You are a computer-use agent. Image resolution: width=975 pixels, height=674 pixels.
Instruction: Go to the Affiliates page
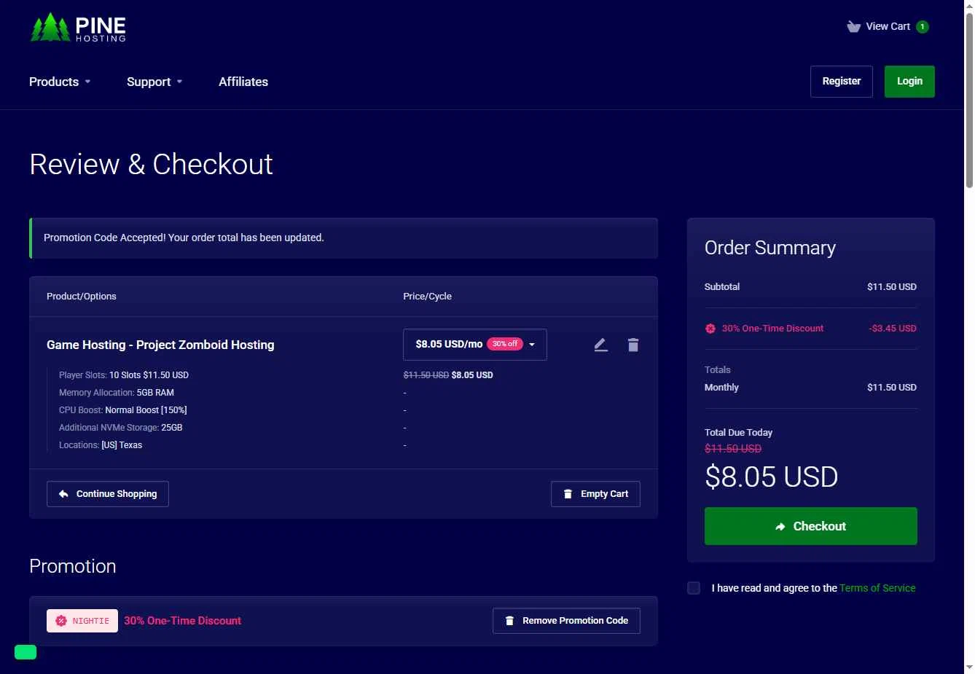click(x=243, y=82)
